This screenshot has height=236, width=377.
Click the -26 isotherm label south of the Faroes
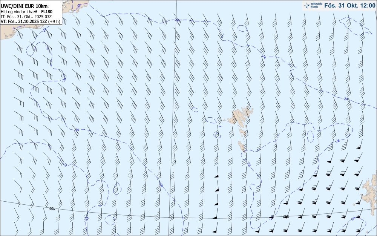248,164
